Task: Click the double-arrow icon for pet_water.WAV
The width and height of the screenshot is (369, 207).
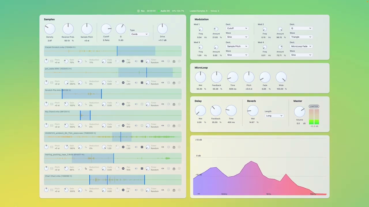Action: click(x=163, y=83)
